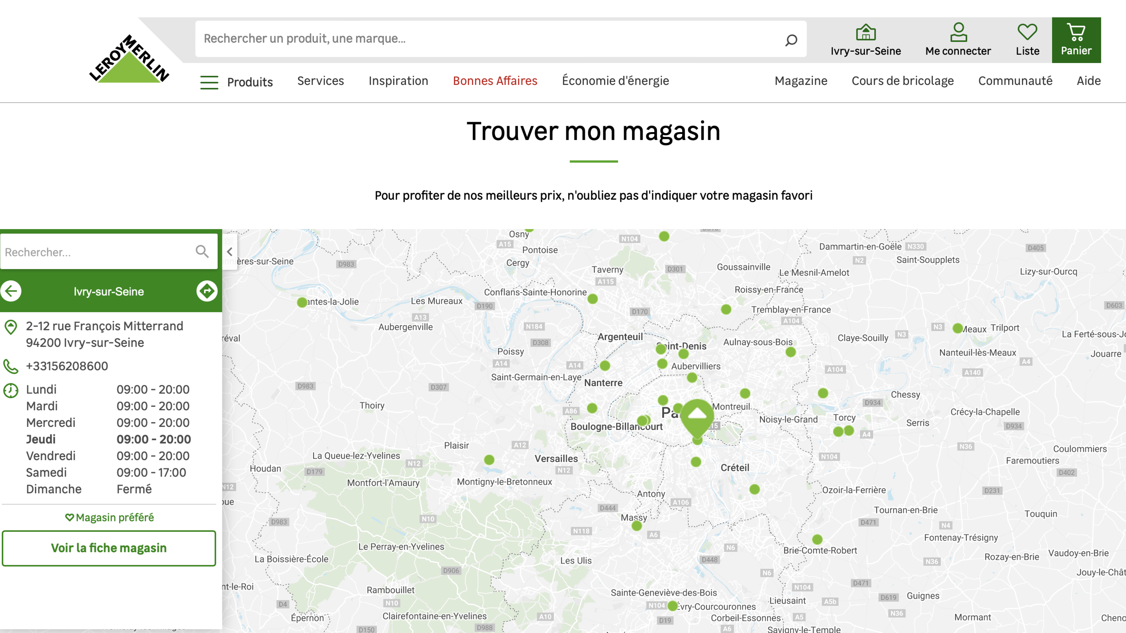Select the store marker near Roissy-en-France
This screenshot has width=1126, height=633.
click(x=726, y=309)
